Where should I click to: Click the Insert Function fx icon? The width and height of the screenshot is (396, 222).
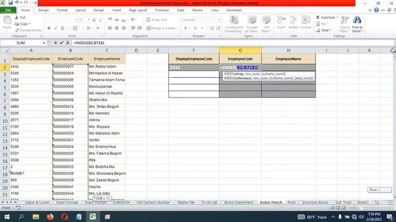(67, 43)
